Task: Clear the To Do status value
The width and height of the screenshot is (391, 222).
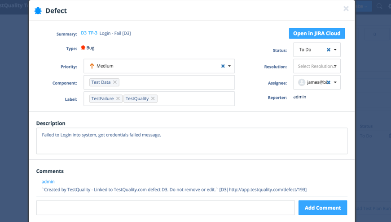Action: (x=329, y=50)
